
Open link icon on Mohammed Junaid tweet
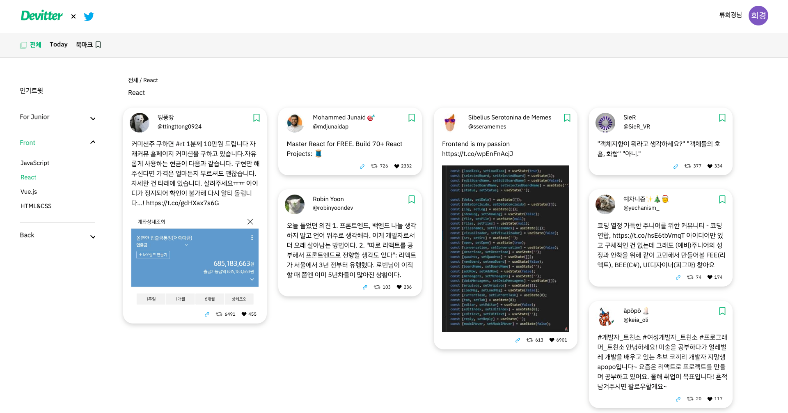362,166
